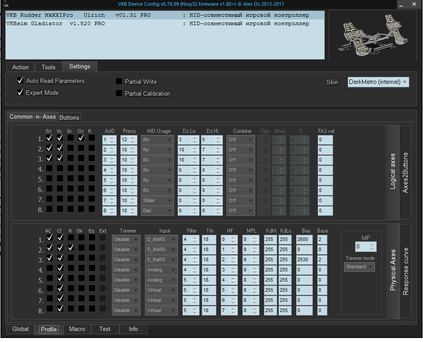Toggle Auto Read Parameters checkbox
Image resolution: width=423 pixels, height=342 pixels.
(20, 80)
